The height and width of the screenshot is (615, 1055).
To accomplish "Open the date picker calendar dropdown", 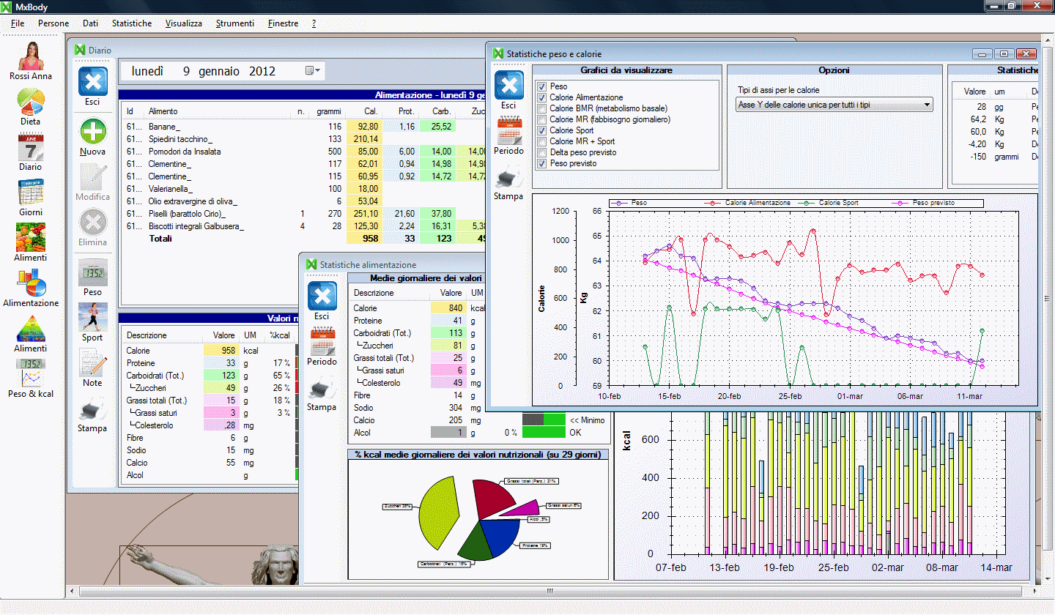I will (x=313, y=71).
